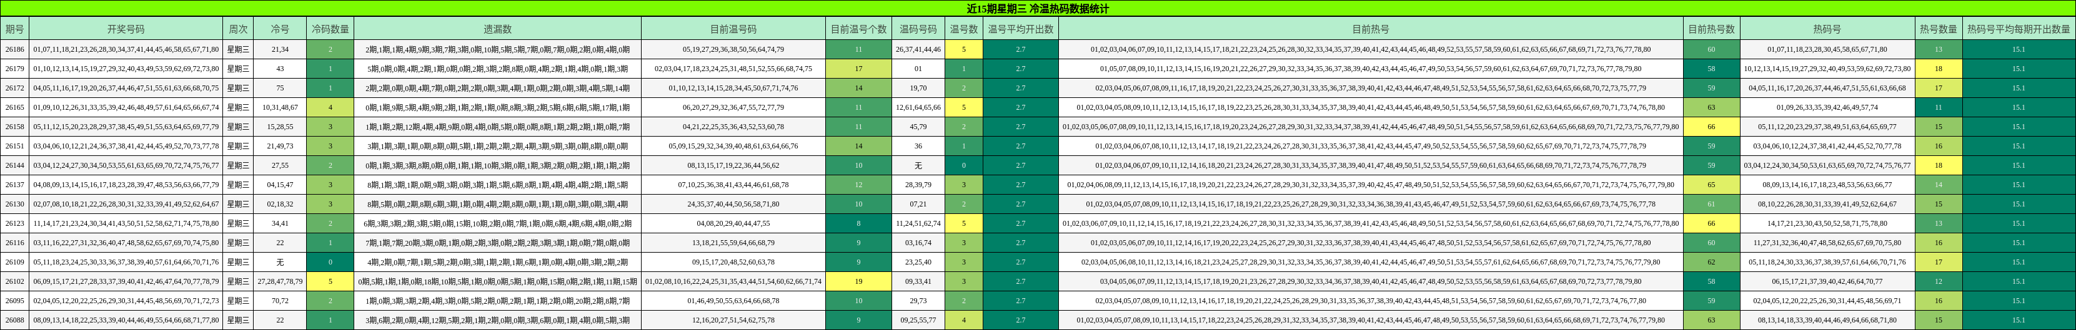Image resolution: width=2076 pixels, height=330 pixels.
Task: Select period cell 26130
Action: coord(14,203)
